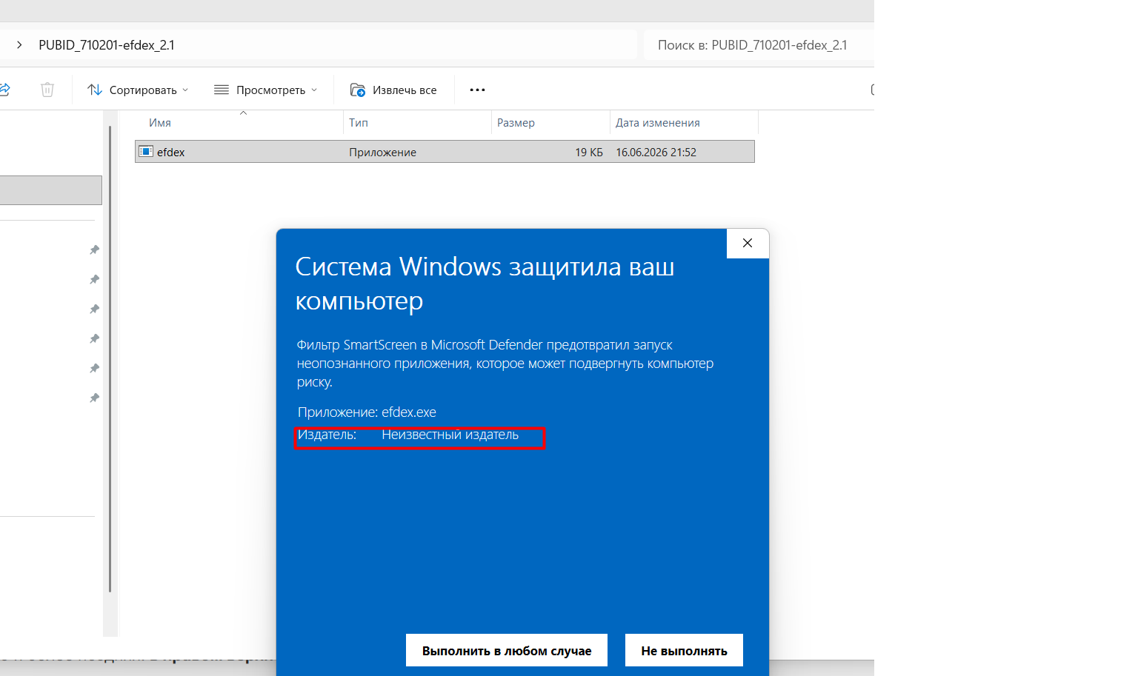This screenshot has height=676, width=1138.
Task: Open the three-dot more options menu
Action: 478,90
